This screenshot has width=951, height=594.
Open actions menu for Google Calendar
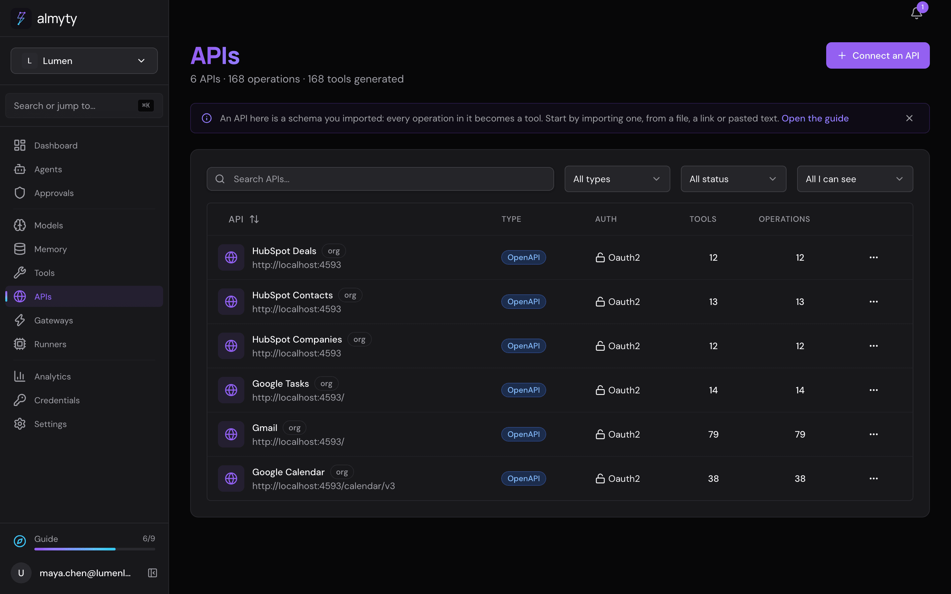pyautogui.click(x=873, y=478)
